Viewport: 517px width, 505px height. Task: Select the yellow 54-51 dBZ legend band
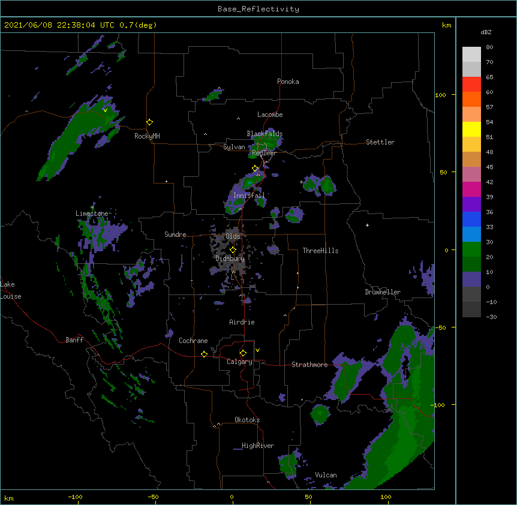(x=471, y=129)
